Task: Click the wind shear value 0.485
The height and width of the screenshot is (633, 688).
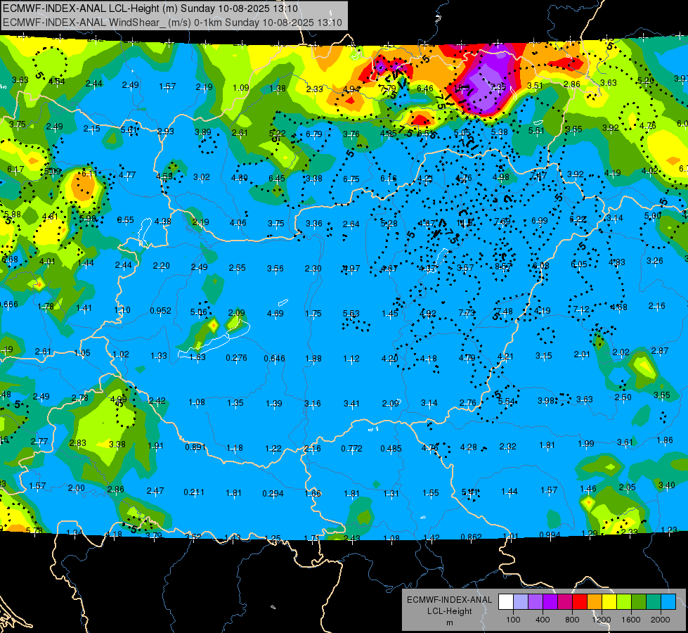Action: pyautogui.click(x=391, y=449)
